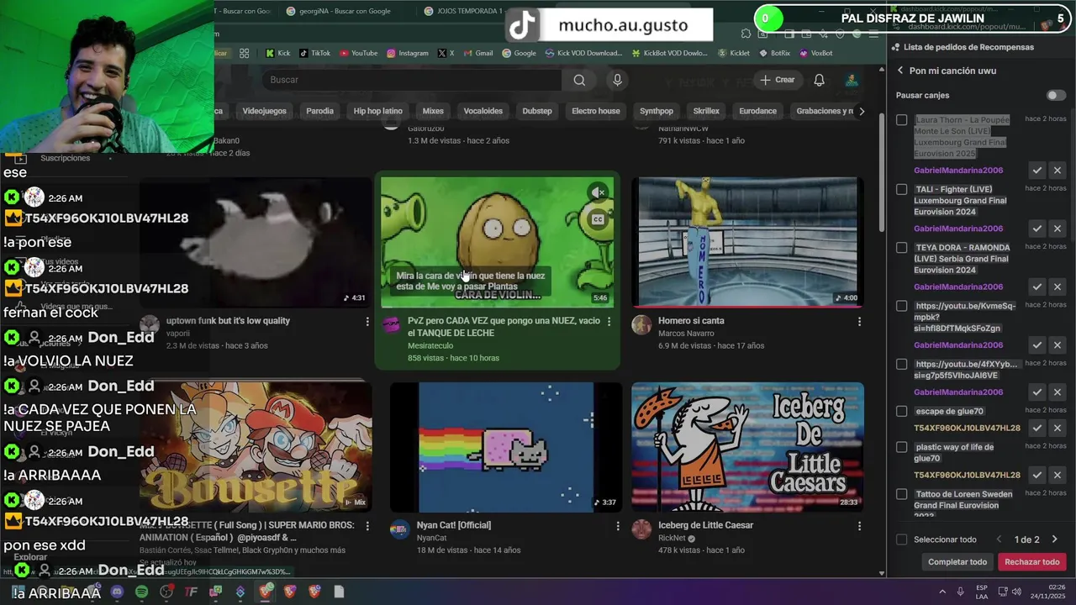The width and height of the screenshot is (1076, 605).
Task: Open the NyanCat channel link
Action: pos(431,538)
